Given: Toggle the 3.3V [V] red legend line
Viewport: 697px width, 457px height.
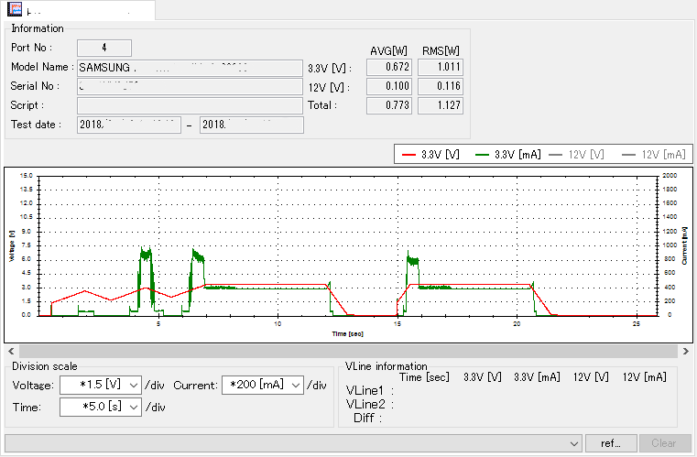Looking at the screenshot, I should click(430, 155).
